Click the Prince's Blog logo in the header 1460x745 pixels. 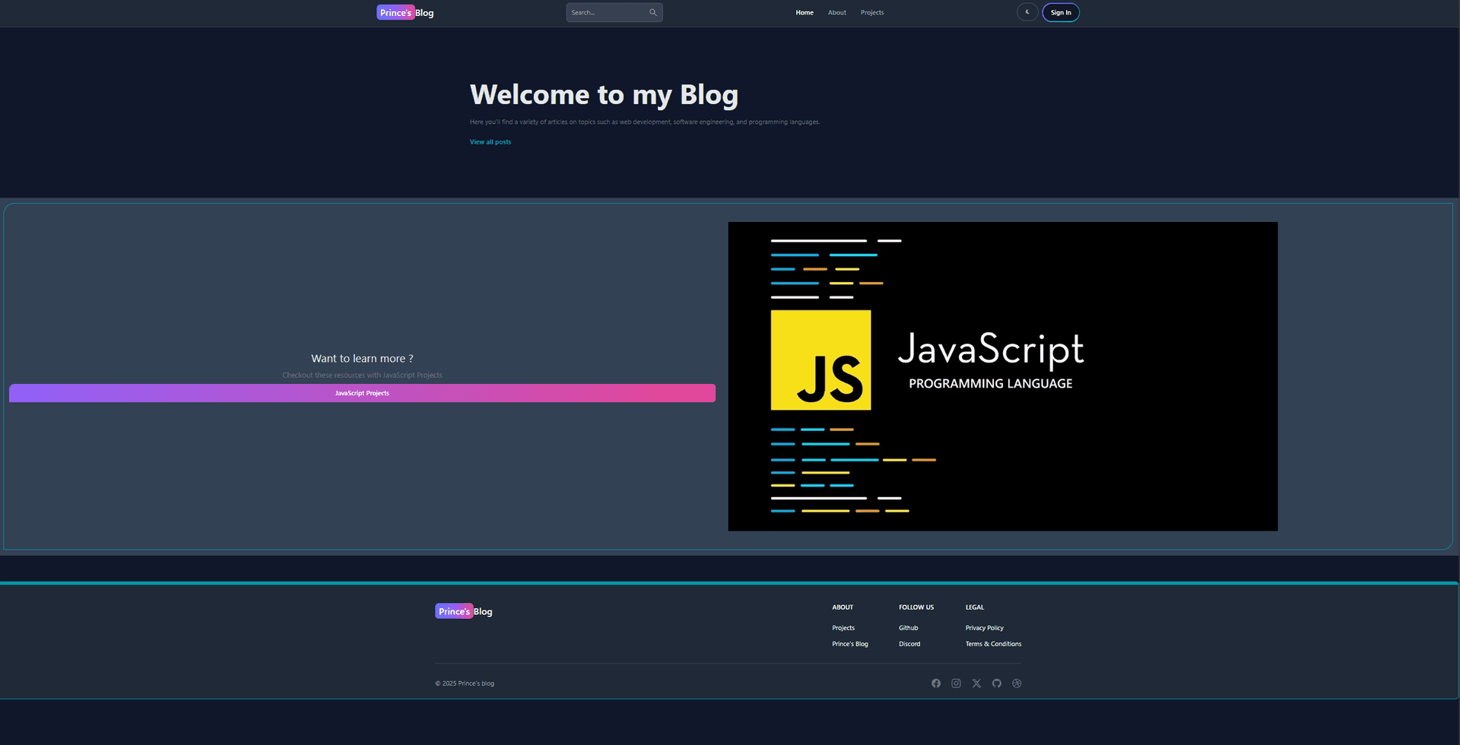click(x=405, y=12)
